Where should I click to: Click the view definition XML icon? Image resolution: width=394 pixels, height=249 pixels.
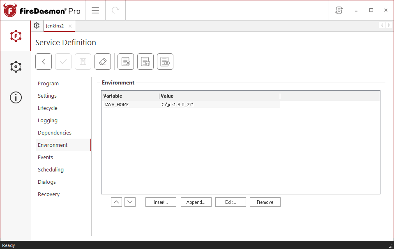[x=165, y=62]
